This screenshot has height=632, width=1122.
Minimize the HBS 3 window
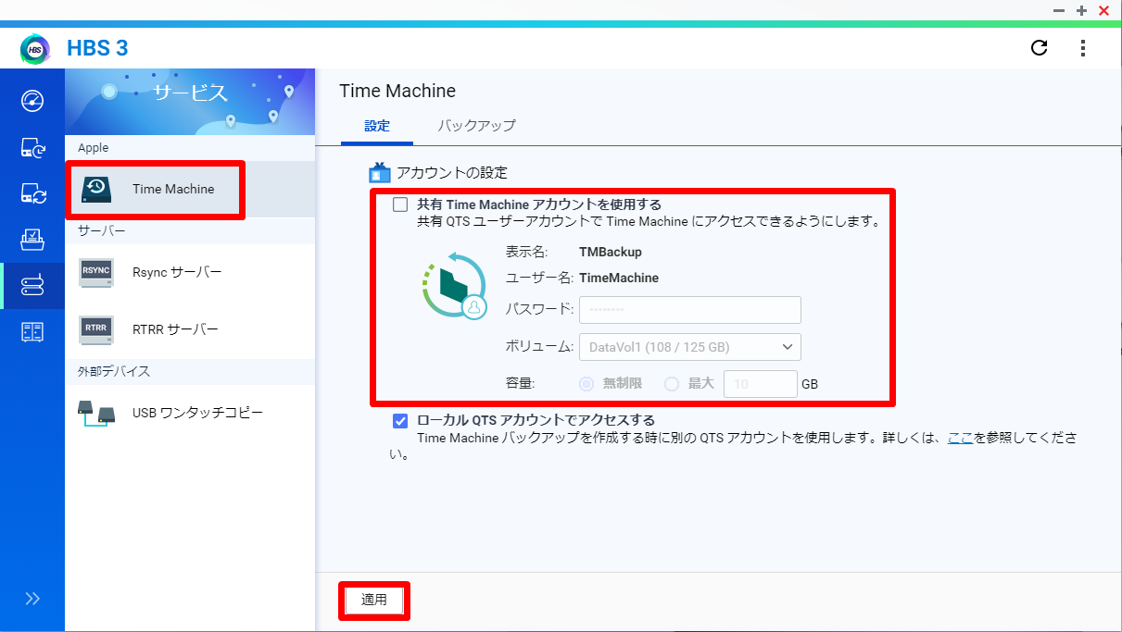pos(1059,10)
